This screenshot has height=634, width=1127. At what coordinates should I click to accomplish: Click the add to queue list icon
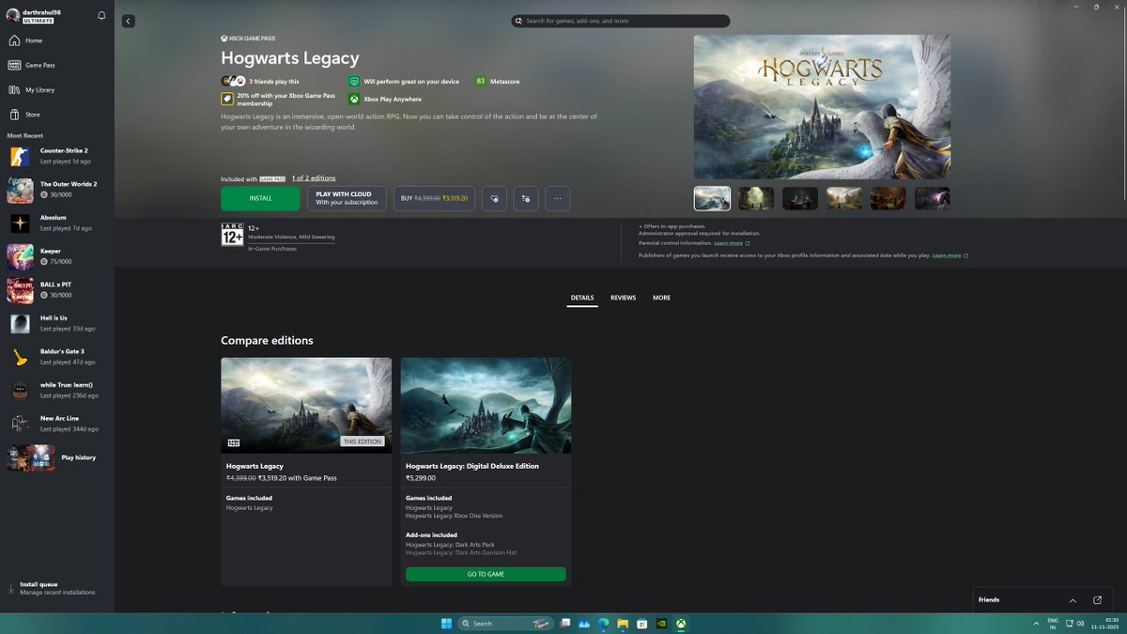pyautogui.click(x=526, y=198)
